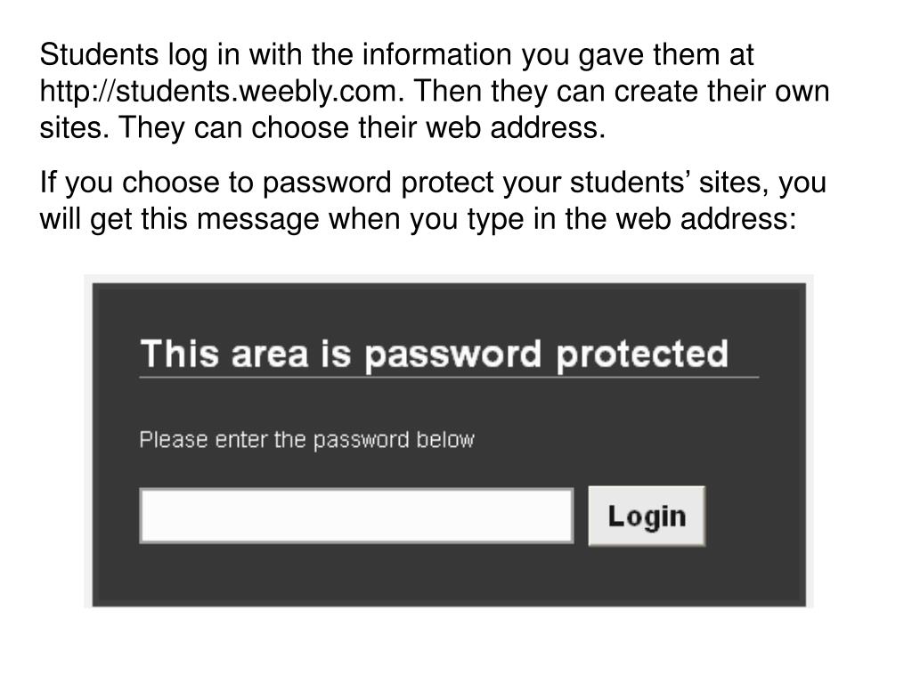
Task: Click the first line starting with 'Students log in'
Action: [396, 54]
